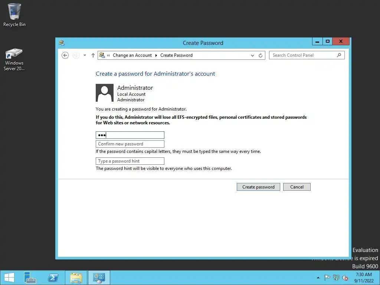Expand hidden breadcrumb chevrons in address bar
The image size is (380, 285).
pyautogui.click(x=108, y=55)
